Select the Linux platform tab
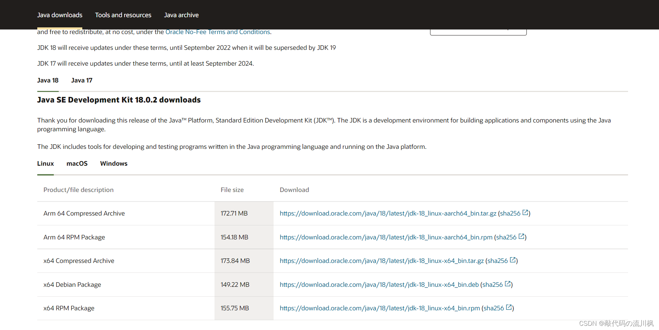Screen dimensions: 659x330 [45, 164]
